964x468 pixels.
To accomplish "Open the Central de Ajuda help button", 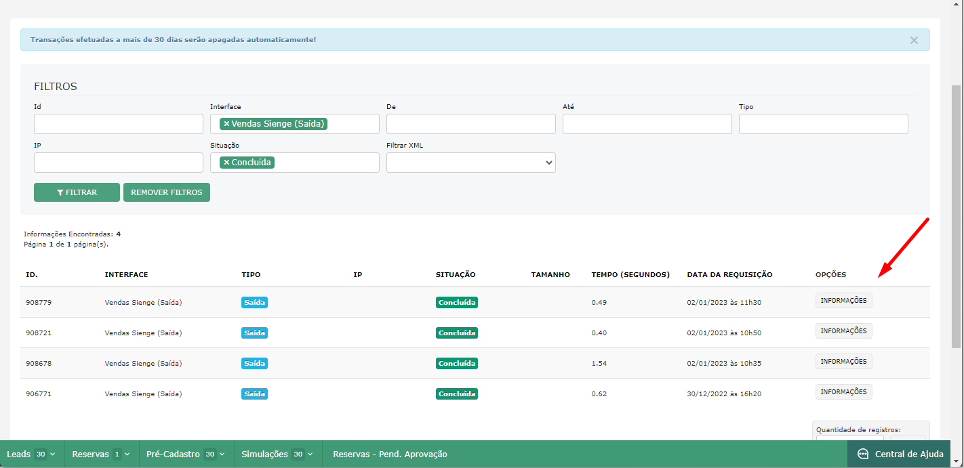I will (x=899, y=454).
